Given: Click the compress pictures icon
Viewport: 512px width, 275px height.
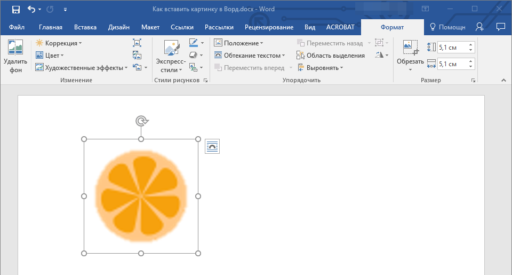Looking at the screenshot, I should coord(137,43).
